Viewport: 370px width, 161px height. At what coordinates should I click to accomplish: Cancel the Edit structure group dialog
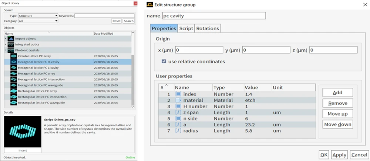(359, 155)
